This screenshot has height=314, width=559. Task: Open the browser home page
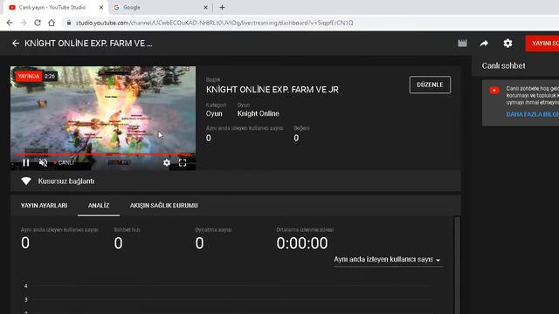[x=52, y=23]
